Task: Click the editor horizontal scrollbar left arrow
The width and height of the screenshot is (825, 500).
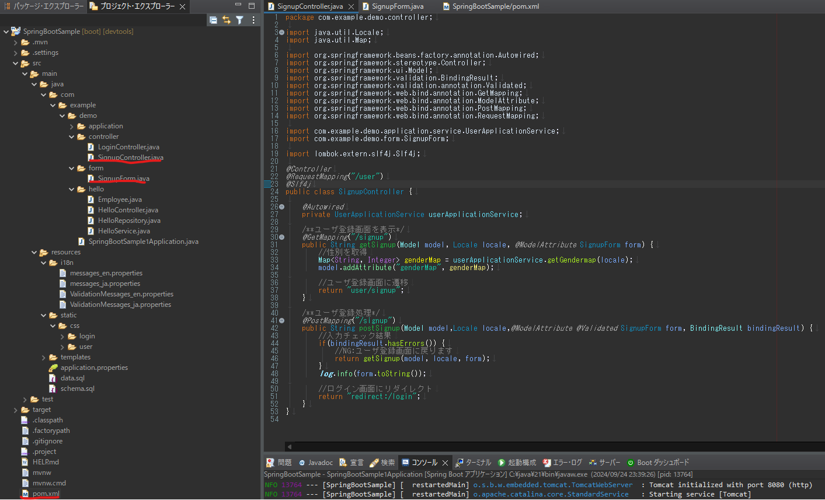Action: [x=289, y=446]
